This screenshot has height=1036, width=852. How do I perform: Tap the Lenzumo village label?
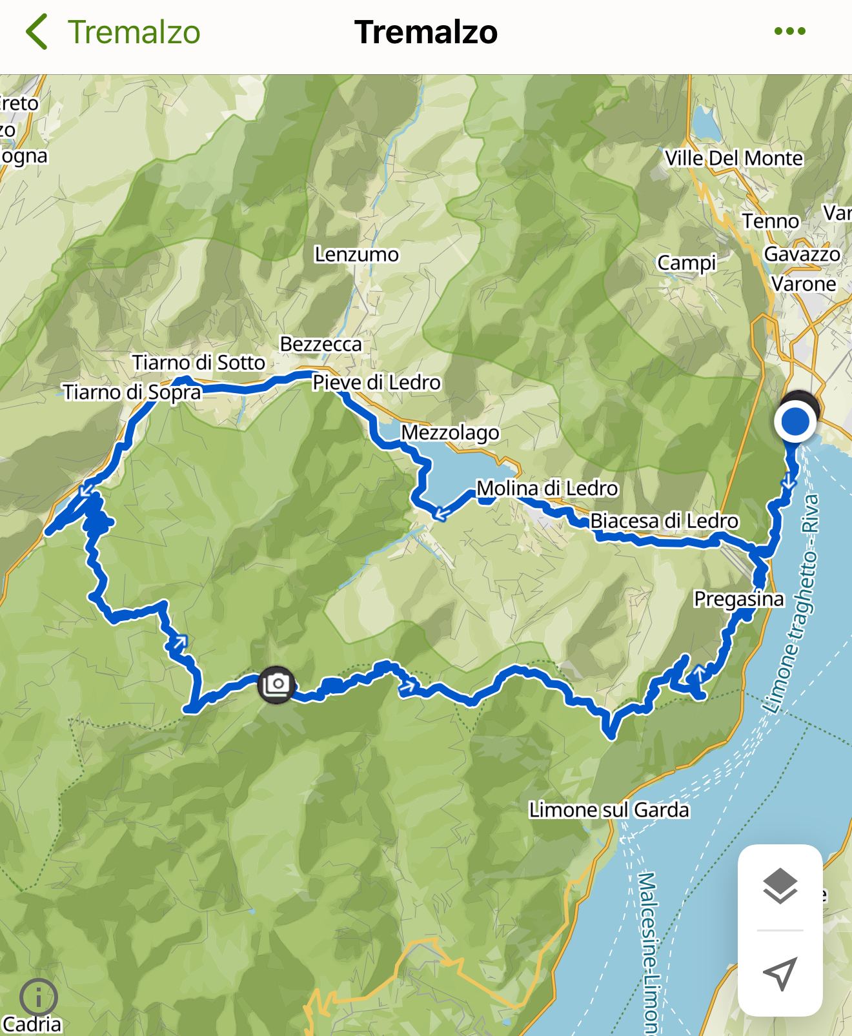pos(356,254)
